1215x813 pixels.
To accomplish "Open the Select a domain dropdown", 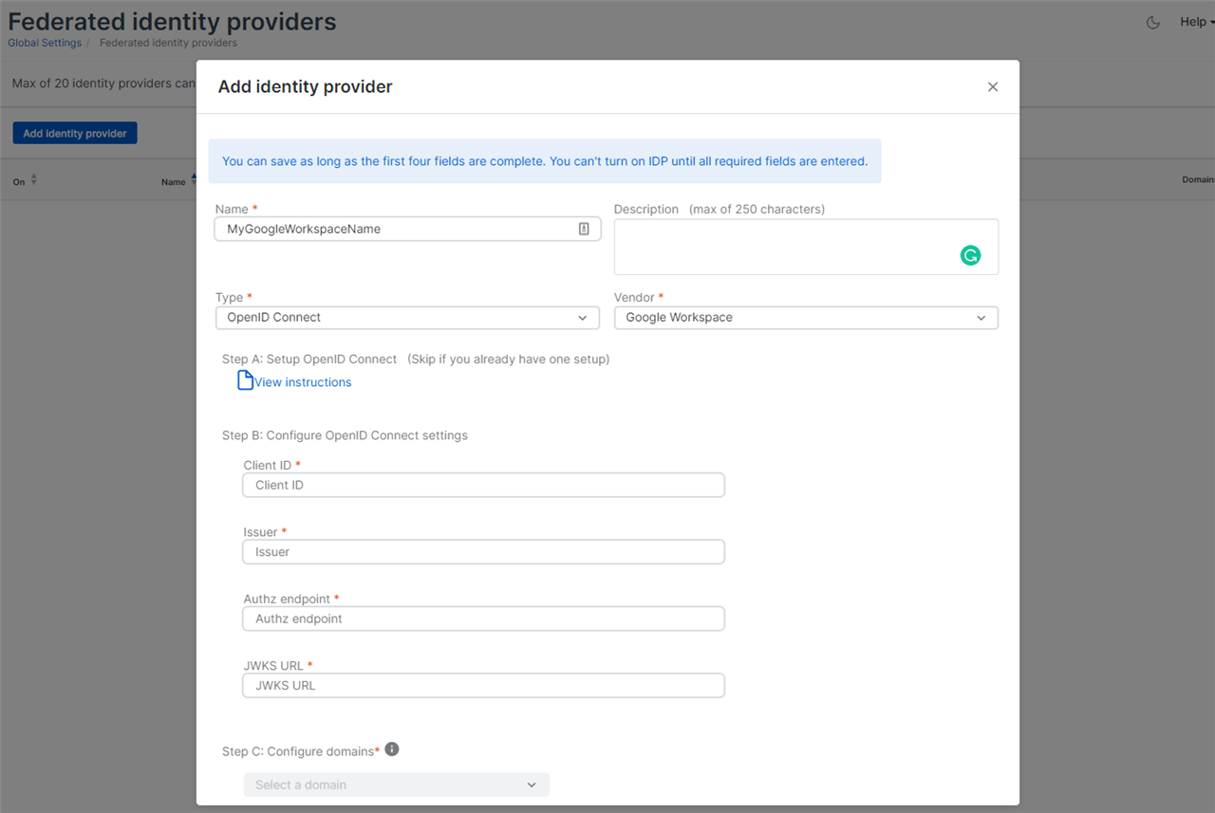I will [396, 785].
